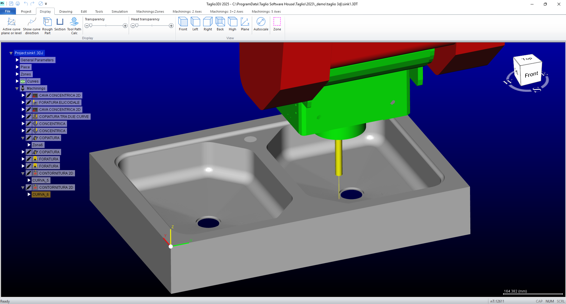Toggle Show curve direction

point(32,22)
